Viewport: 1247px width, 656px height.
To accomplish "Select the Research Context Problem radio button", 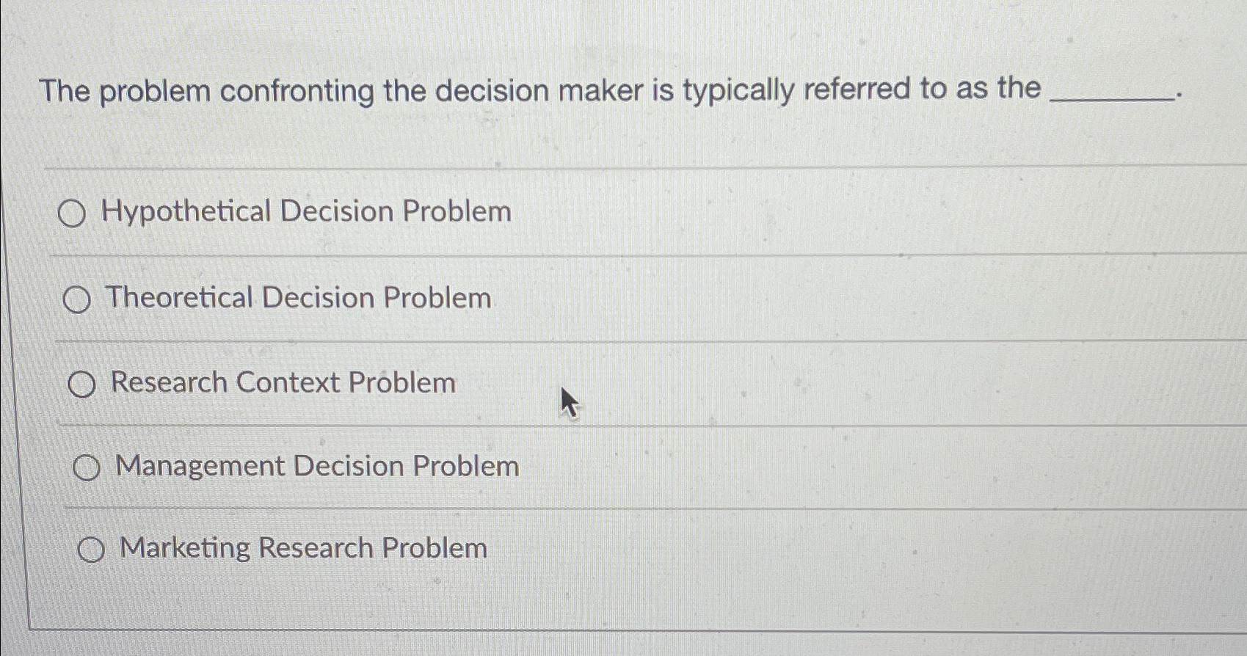I will pyautogui.click(x=82, y=383).
